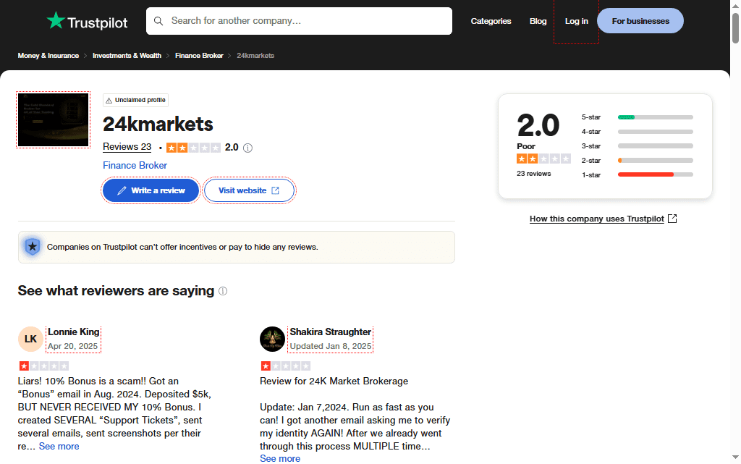Screen dimensions: 741x464
Task: Open Shakira Straughter's reviewer profile name
Action: 330,332
